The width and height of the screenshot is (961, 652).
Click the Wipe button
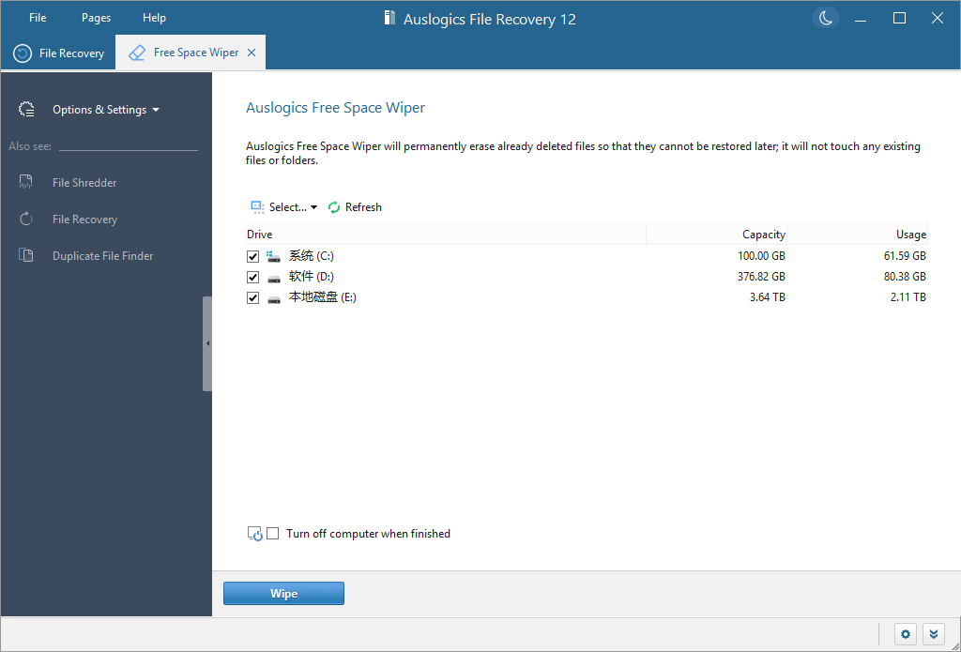pyautogui.click(x=283, y=593)
